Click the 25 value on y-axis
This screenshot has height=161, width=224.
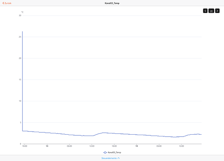click(x=20, y=37)
